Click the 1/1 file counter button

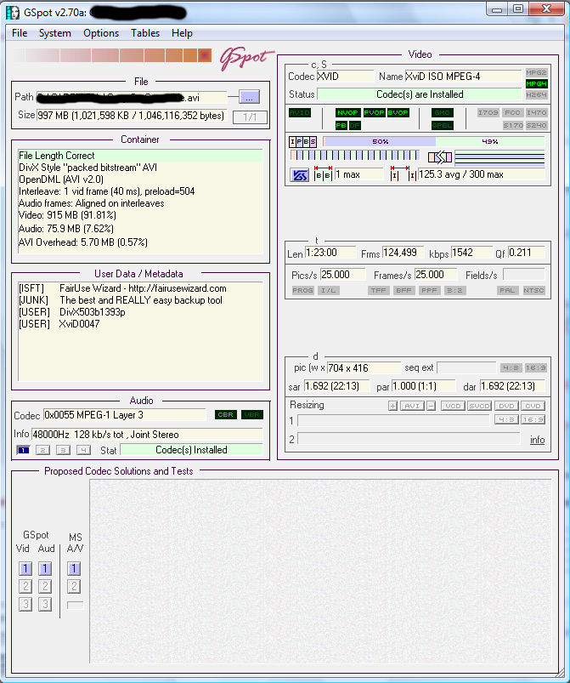(x=250, y=117)
